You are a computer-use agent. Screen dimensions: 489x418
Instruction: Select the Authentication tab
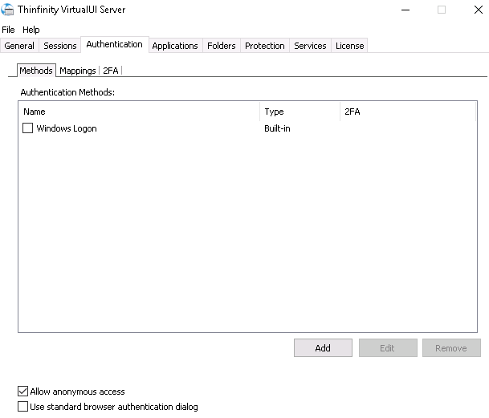coord(115,45)
